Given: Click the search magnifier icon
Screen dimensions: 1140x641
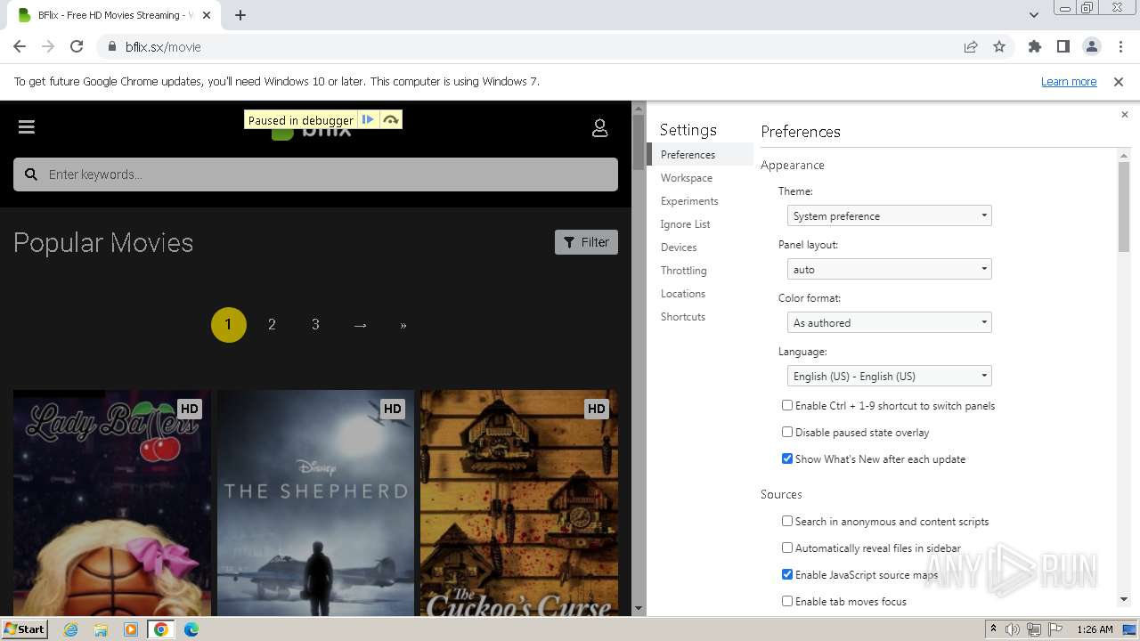Looking at the screenshot, I should (31, 174).
